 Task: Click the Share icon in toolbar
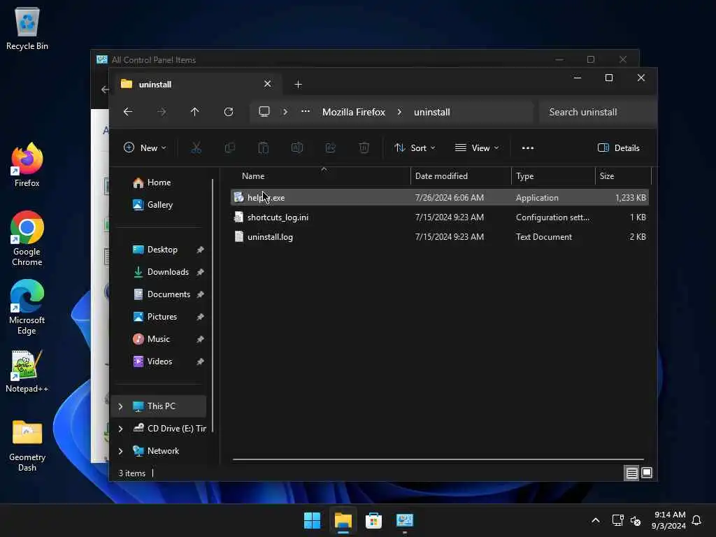click(x=331, y=148)
